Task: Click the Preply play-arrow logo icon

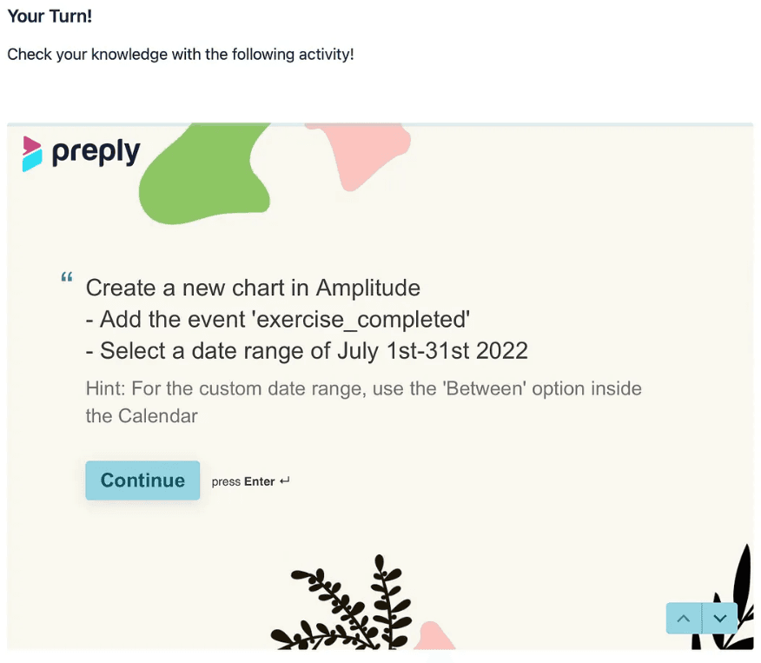Action: [x=30, y=152]
